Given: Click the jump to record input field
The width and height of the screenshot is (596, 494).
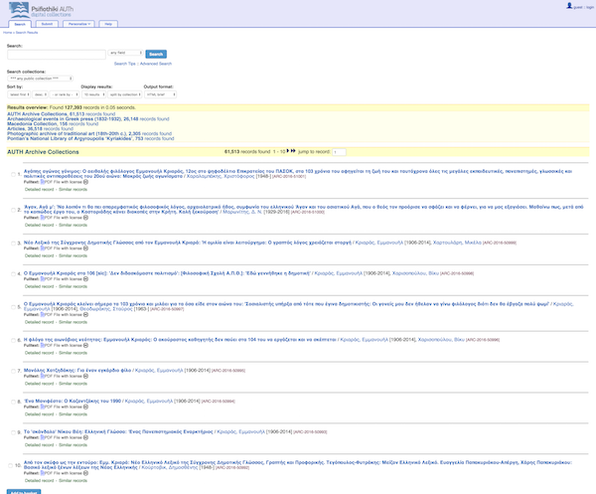Looking at the screenshot, I should pyautogui.click(x=339, y=151).
